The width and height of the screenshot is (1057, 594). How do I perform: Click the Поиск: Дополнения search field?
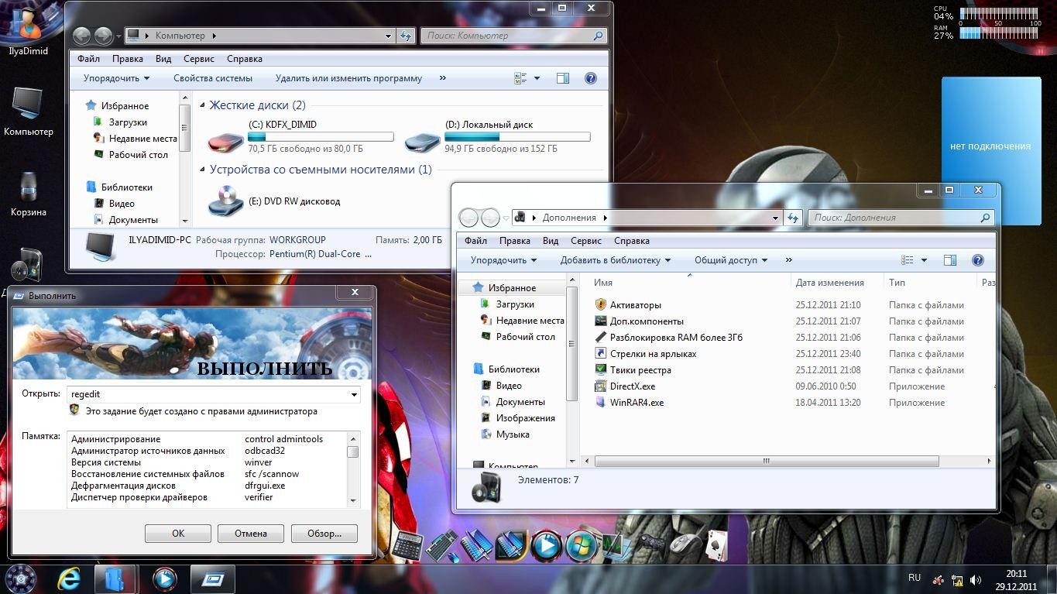coord(901,218)
